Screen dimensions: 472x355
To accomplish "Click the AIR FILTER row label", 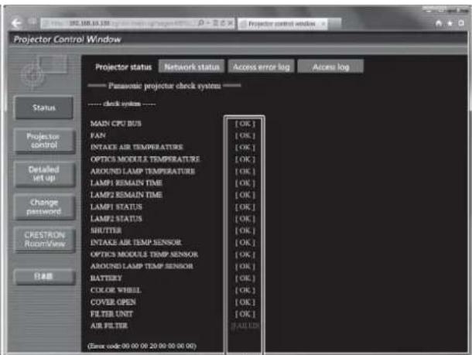I will point(109,326).
